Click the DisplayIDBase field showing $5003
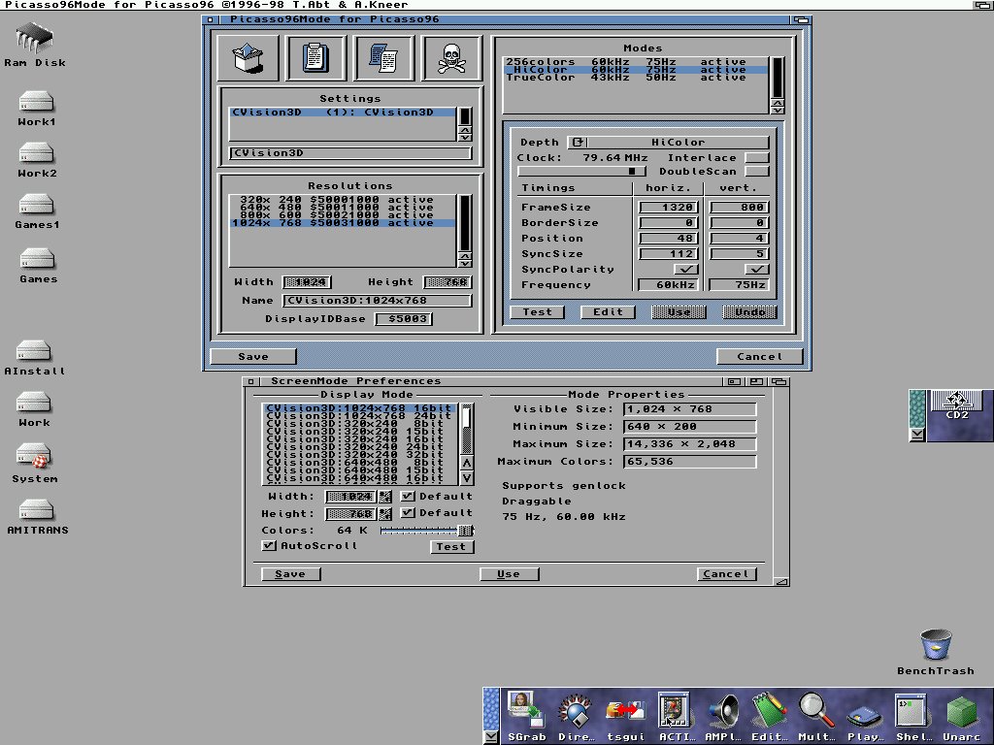The height and width of the screenshot is (745, 994). point(404,318)
